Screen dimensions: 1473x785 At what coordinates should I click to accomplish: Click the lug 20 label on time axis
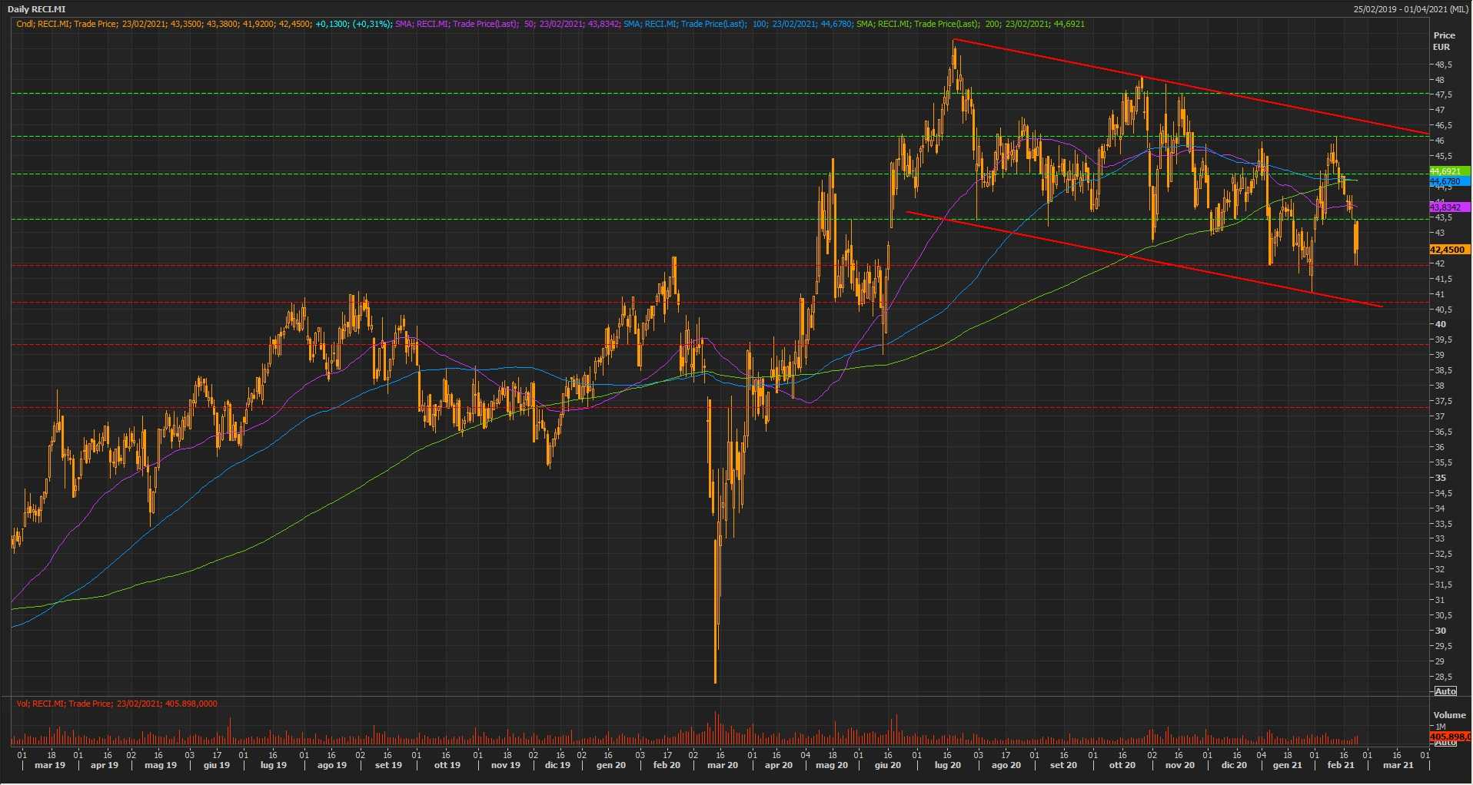947,765
